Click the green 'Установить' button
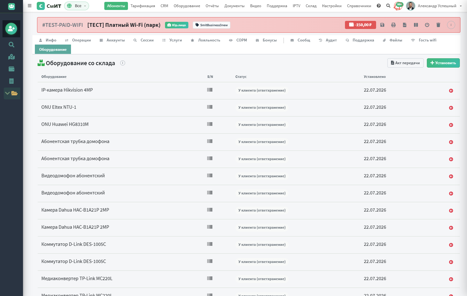 tap(443, 63)
